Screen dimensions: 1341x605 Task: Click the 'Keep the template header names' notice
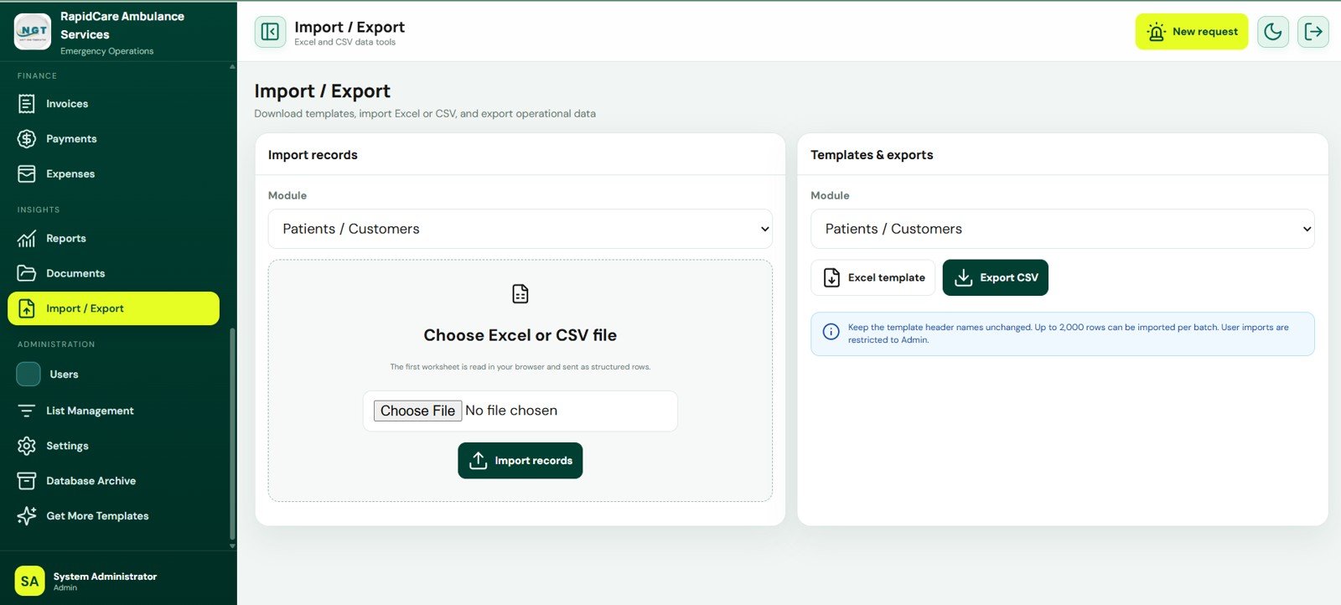pyautogui.click(x=1062, y=334)
